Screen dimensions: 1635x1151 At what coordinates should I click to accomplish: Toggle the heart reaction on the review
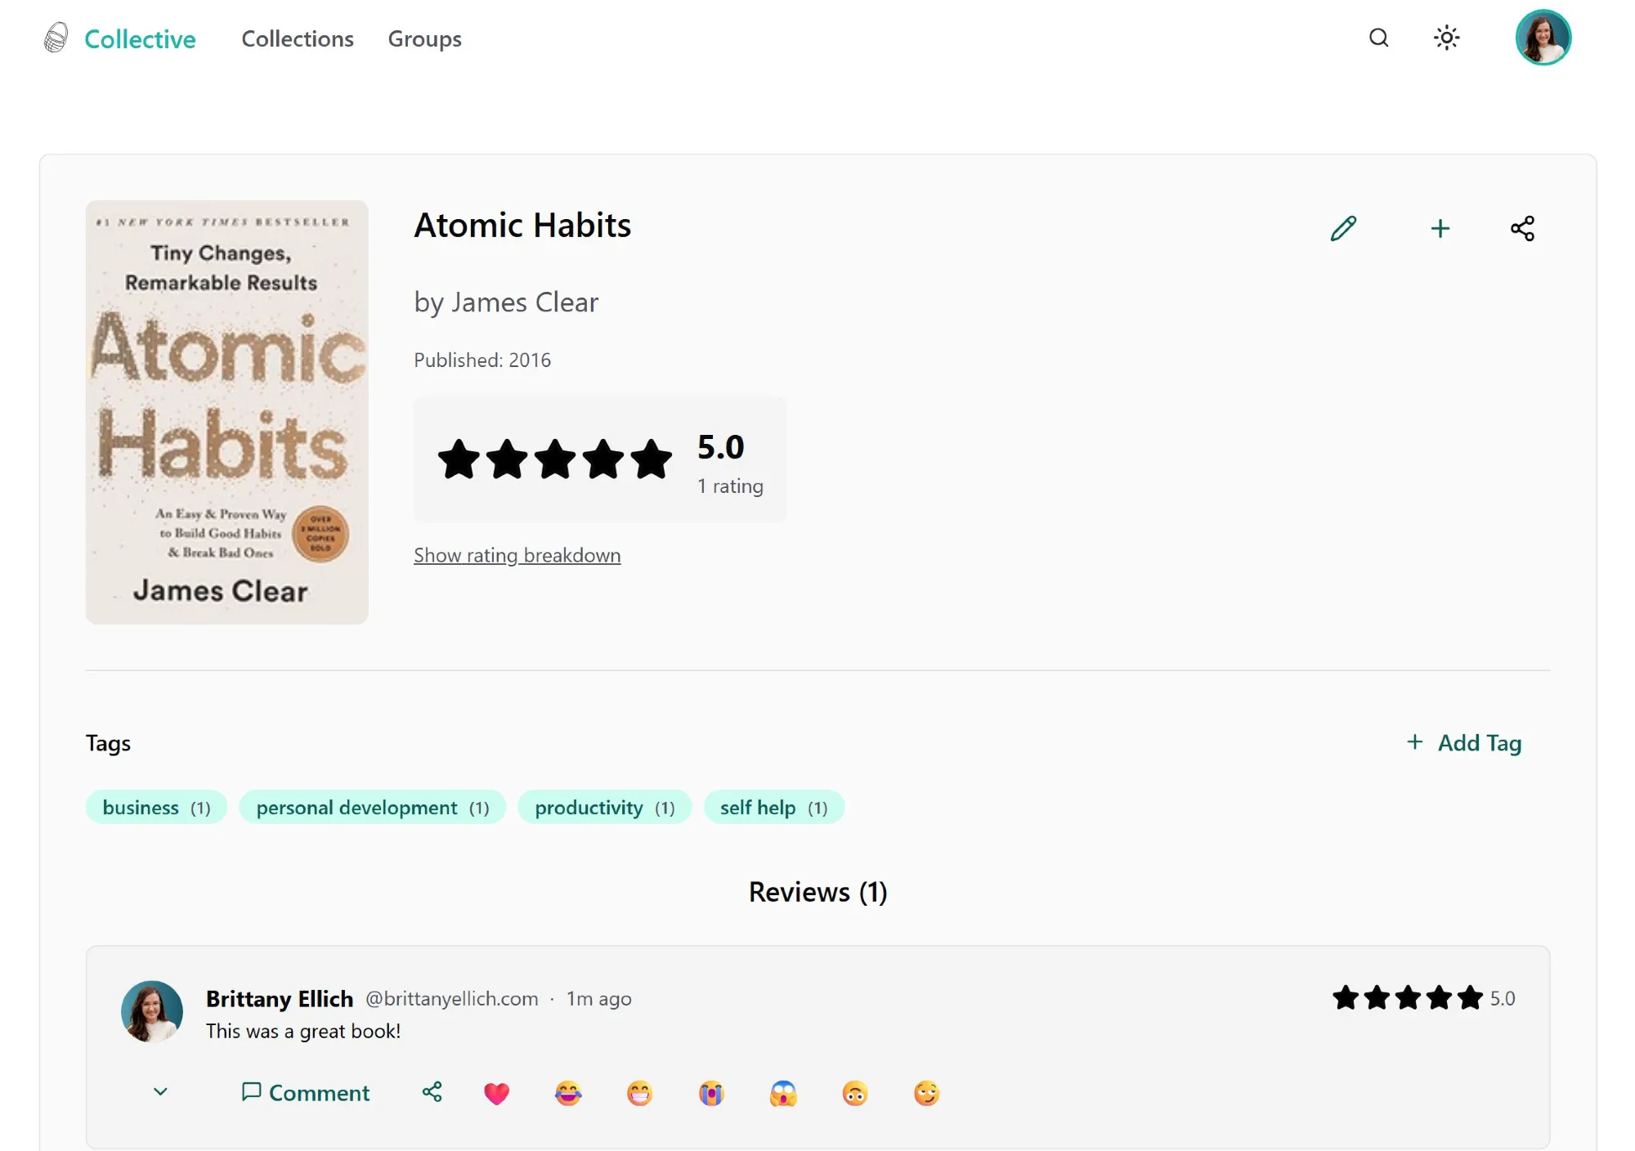(497, 1093)
